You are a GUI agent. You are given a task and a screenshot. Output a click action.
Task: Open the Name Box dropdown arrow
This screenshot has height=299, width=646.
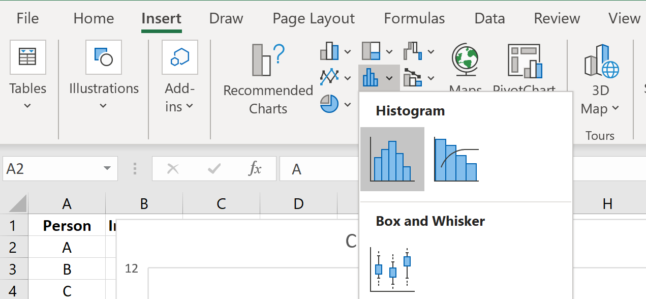tap(107, 168)
